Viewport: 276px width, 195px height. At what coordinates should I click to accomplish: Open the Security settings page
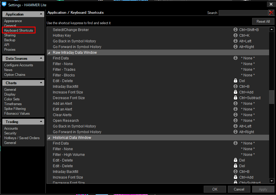tap(10, 133)
